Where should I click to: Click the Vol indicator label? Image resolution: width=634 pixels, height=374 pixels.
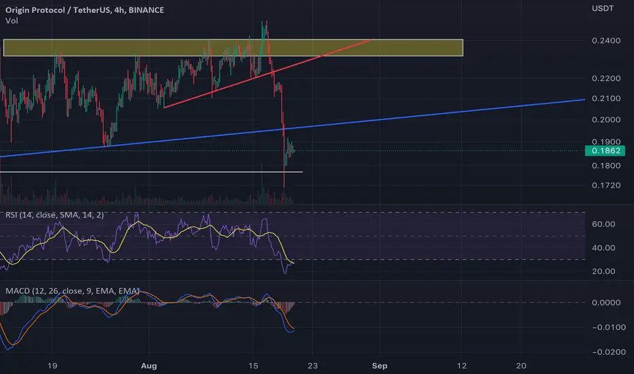[x=12, y=20]
